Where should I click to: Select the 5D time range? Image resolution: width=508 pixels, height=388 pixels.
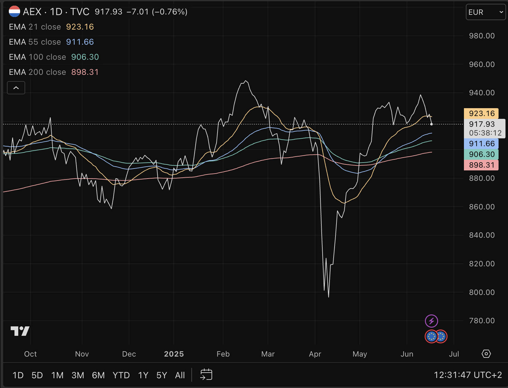(x=37, y=375)
